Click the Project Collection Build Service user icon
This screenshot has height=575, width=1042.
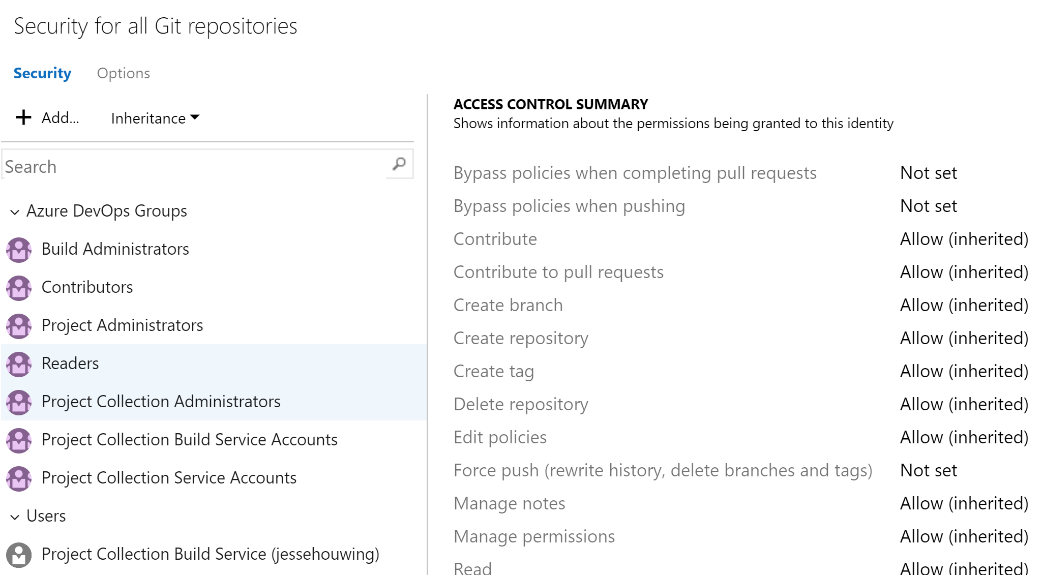(x=19, y=555)
